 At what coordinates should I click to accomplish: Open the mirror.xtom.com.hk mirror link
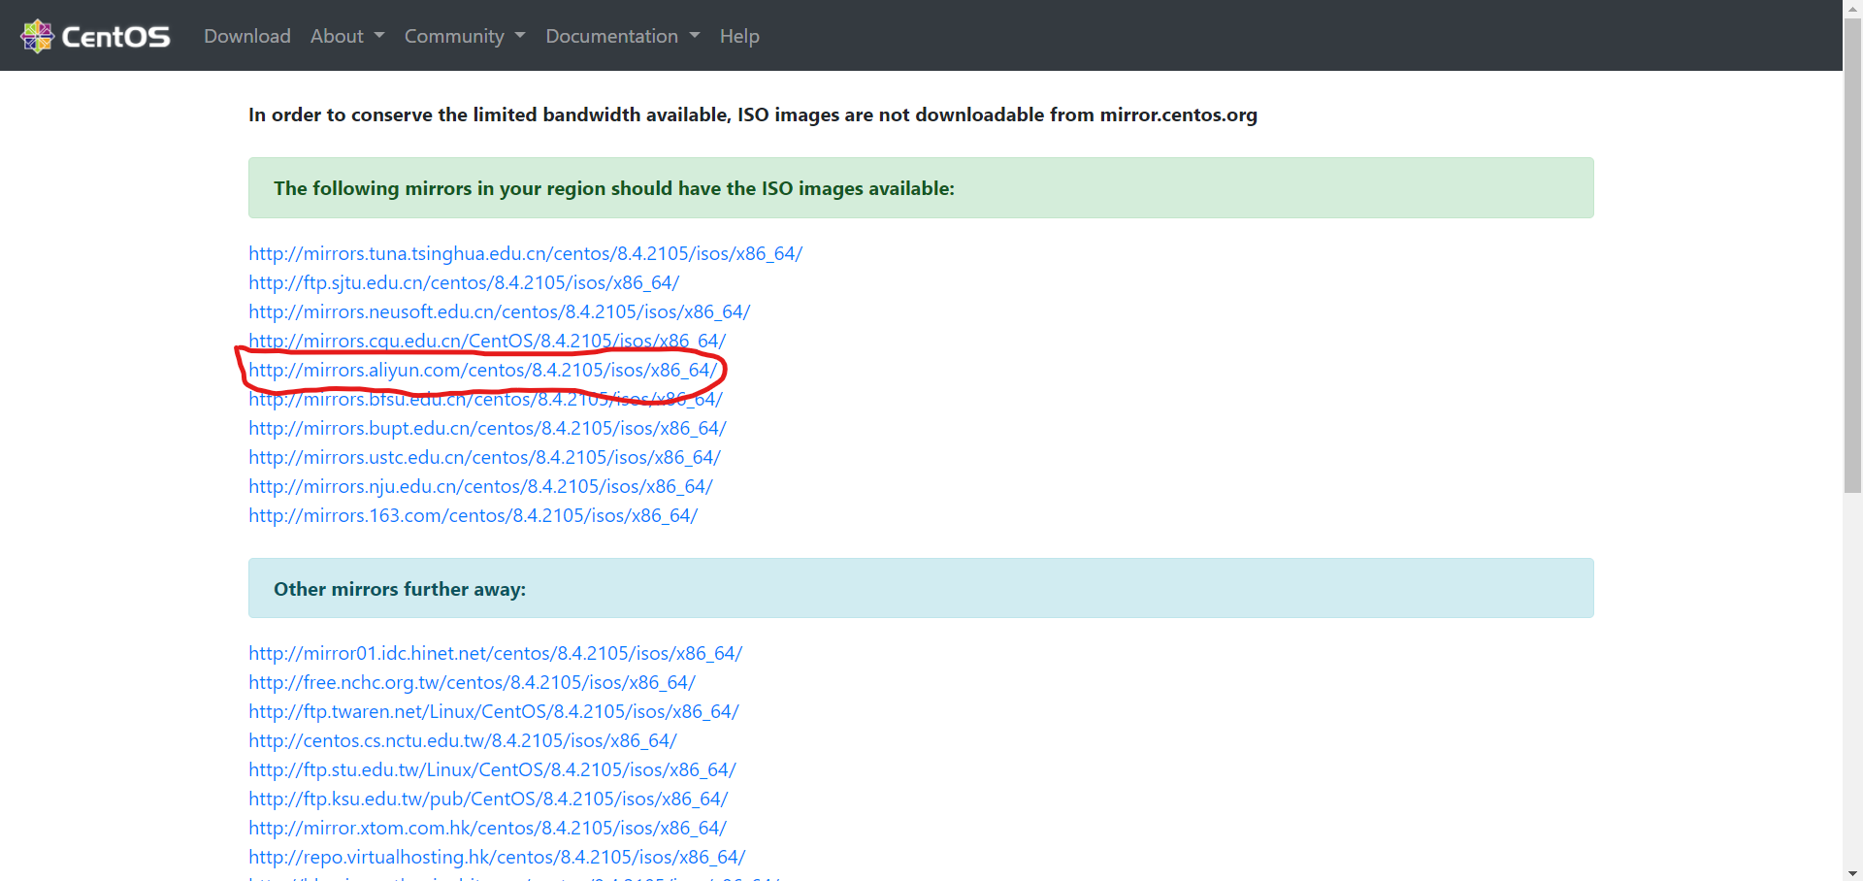487,828
